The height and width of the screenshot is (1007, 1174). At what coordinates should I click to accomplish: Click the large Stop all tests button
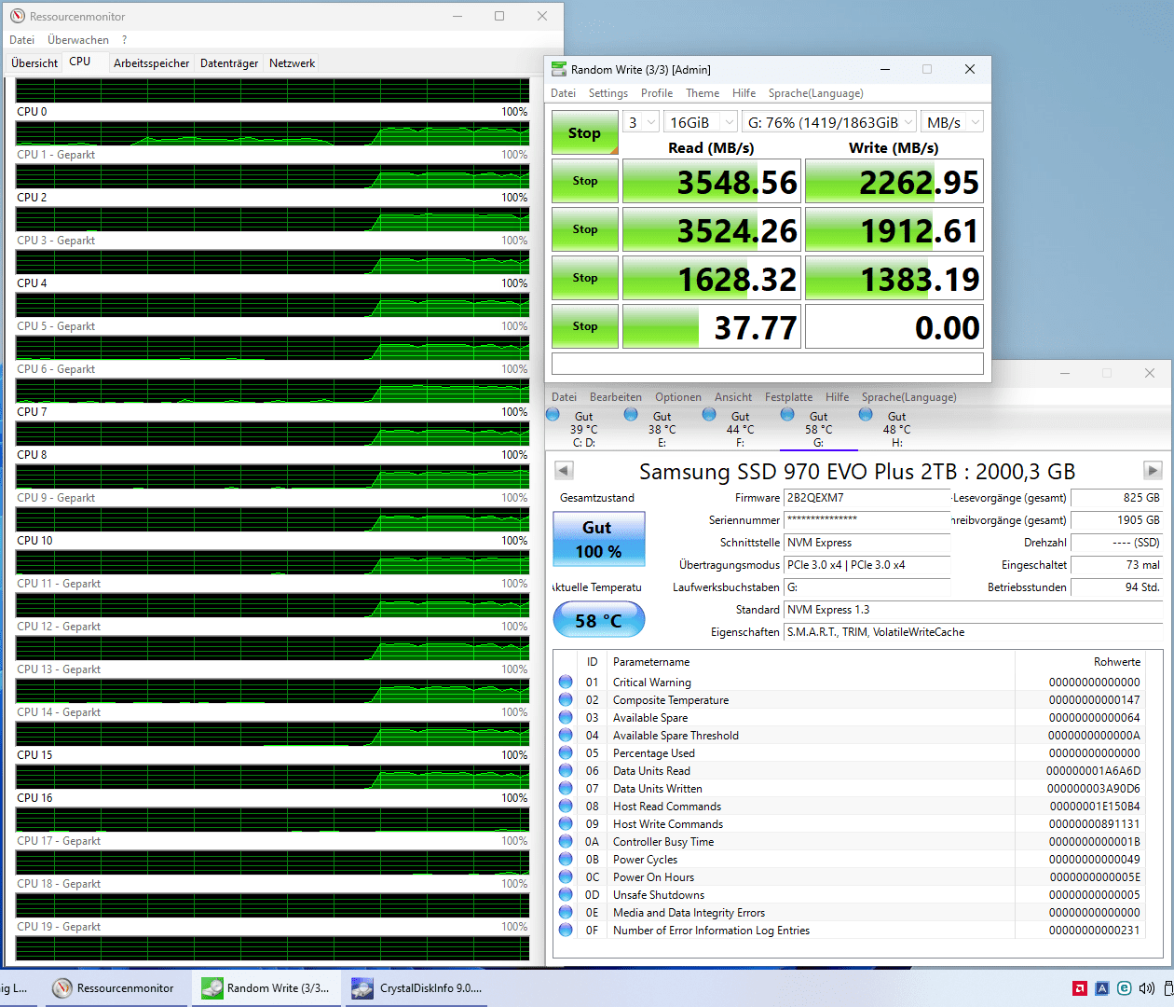coord(585,132)
